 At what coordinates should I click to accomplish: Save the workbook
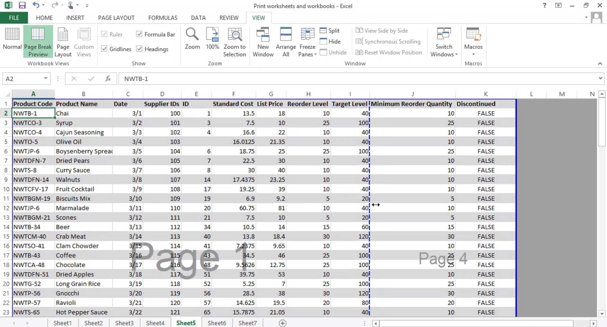pyautogui.click(x=22, y=5)
